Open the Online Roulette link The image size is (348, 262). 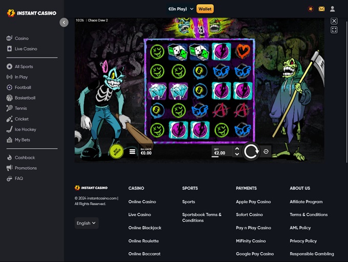(143, 241)
